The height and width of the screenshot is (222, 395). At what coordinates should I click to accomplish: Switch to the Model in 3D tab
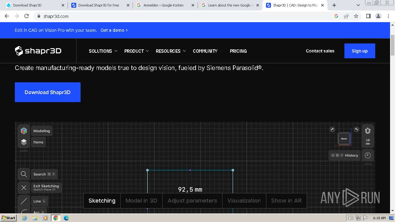(x=141, y=201)
